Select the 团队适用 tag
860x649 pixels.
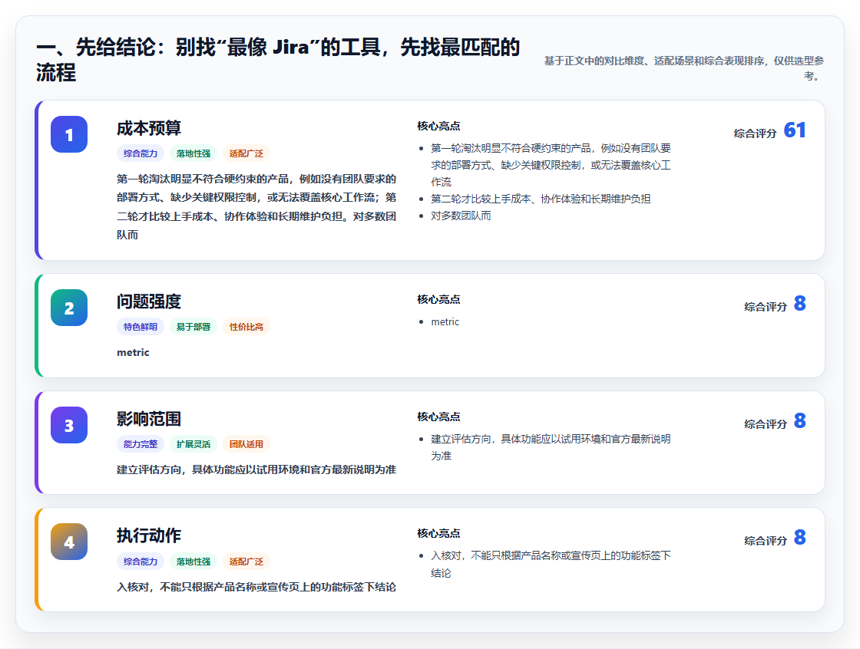pos(246,444)
